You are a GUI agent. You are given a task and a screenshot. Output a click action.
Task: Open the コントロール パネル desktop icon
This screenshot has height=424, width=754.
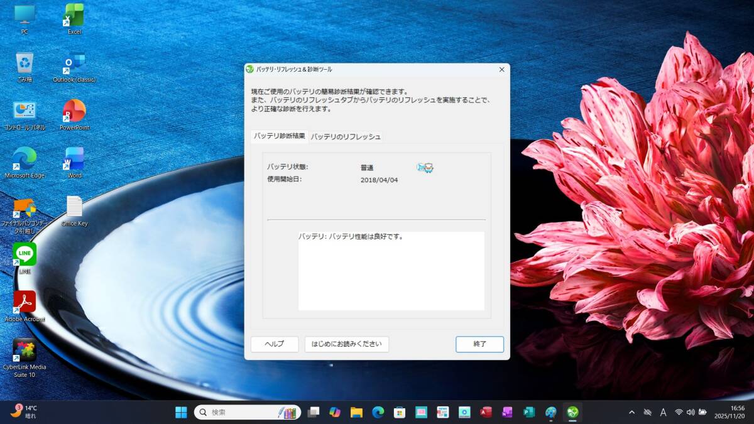click(x=25, y=115)
